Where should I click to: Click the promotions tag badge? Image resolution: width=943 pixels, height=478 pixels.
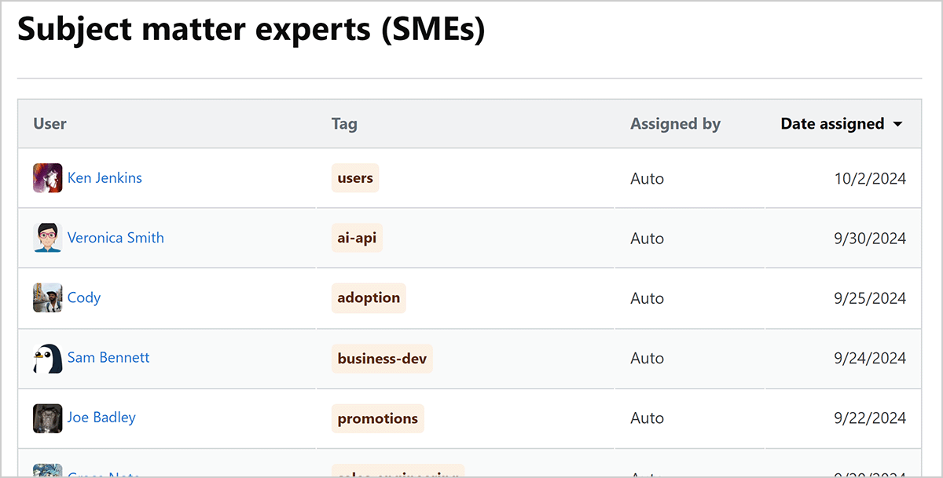coord(378,418)
